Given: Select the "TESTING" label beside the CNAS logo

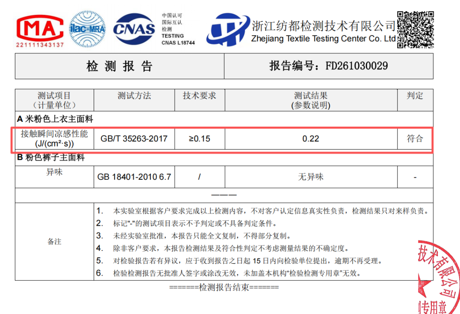Looking at the screenshot, I should click(x=173, y=36).
